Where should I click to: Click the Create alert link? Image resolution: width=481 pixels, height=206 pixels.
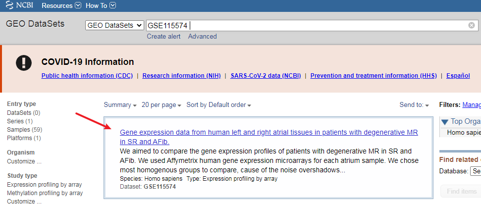[x=163, y=36]
